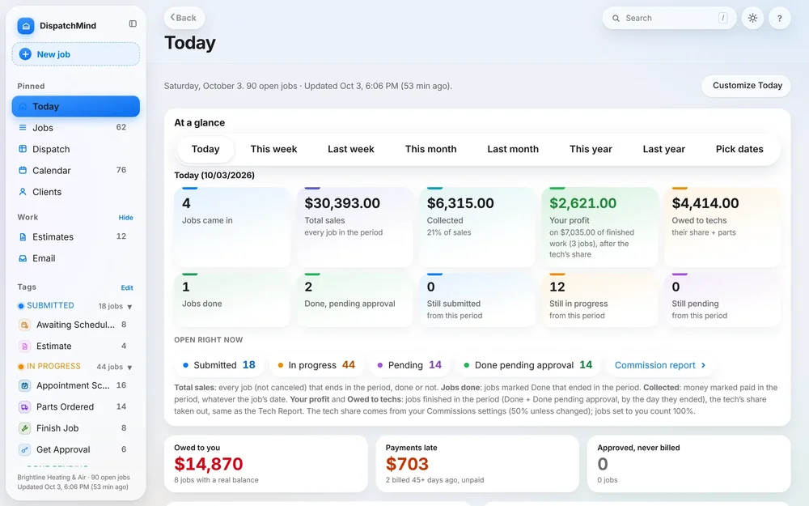
Task: Open Customize Today
Action: click(746, 86)
